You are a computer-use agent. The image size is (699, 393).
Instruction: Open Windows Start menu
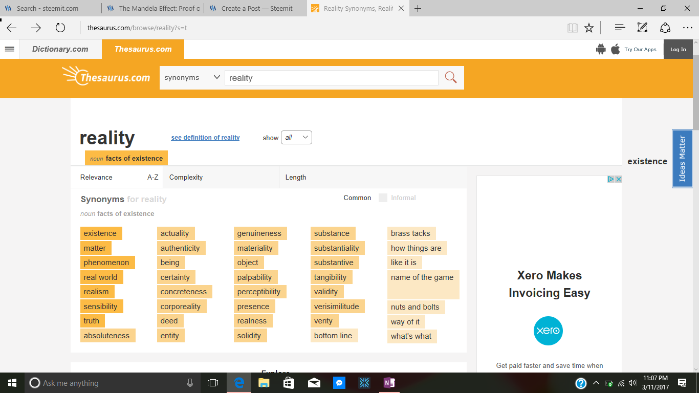tap(12, 383)
